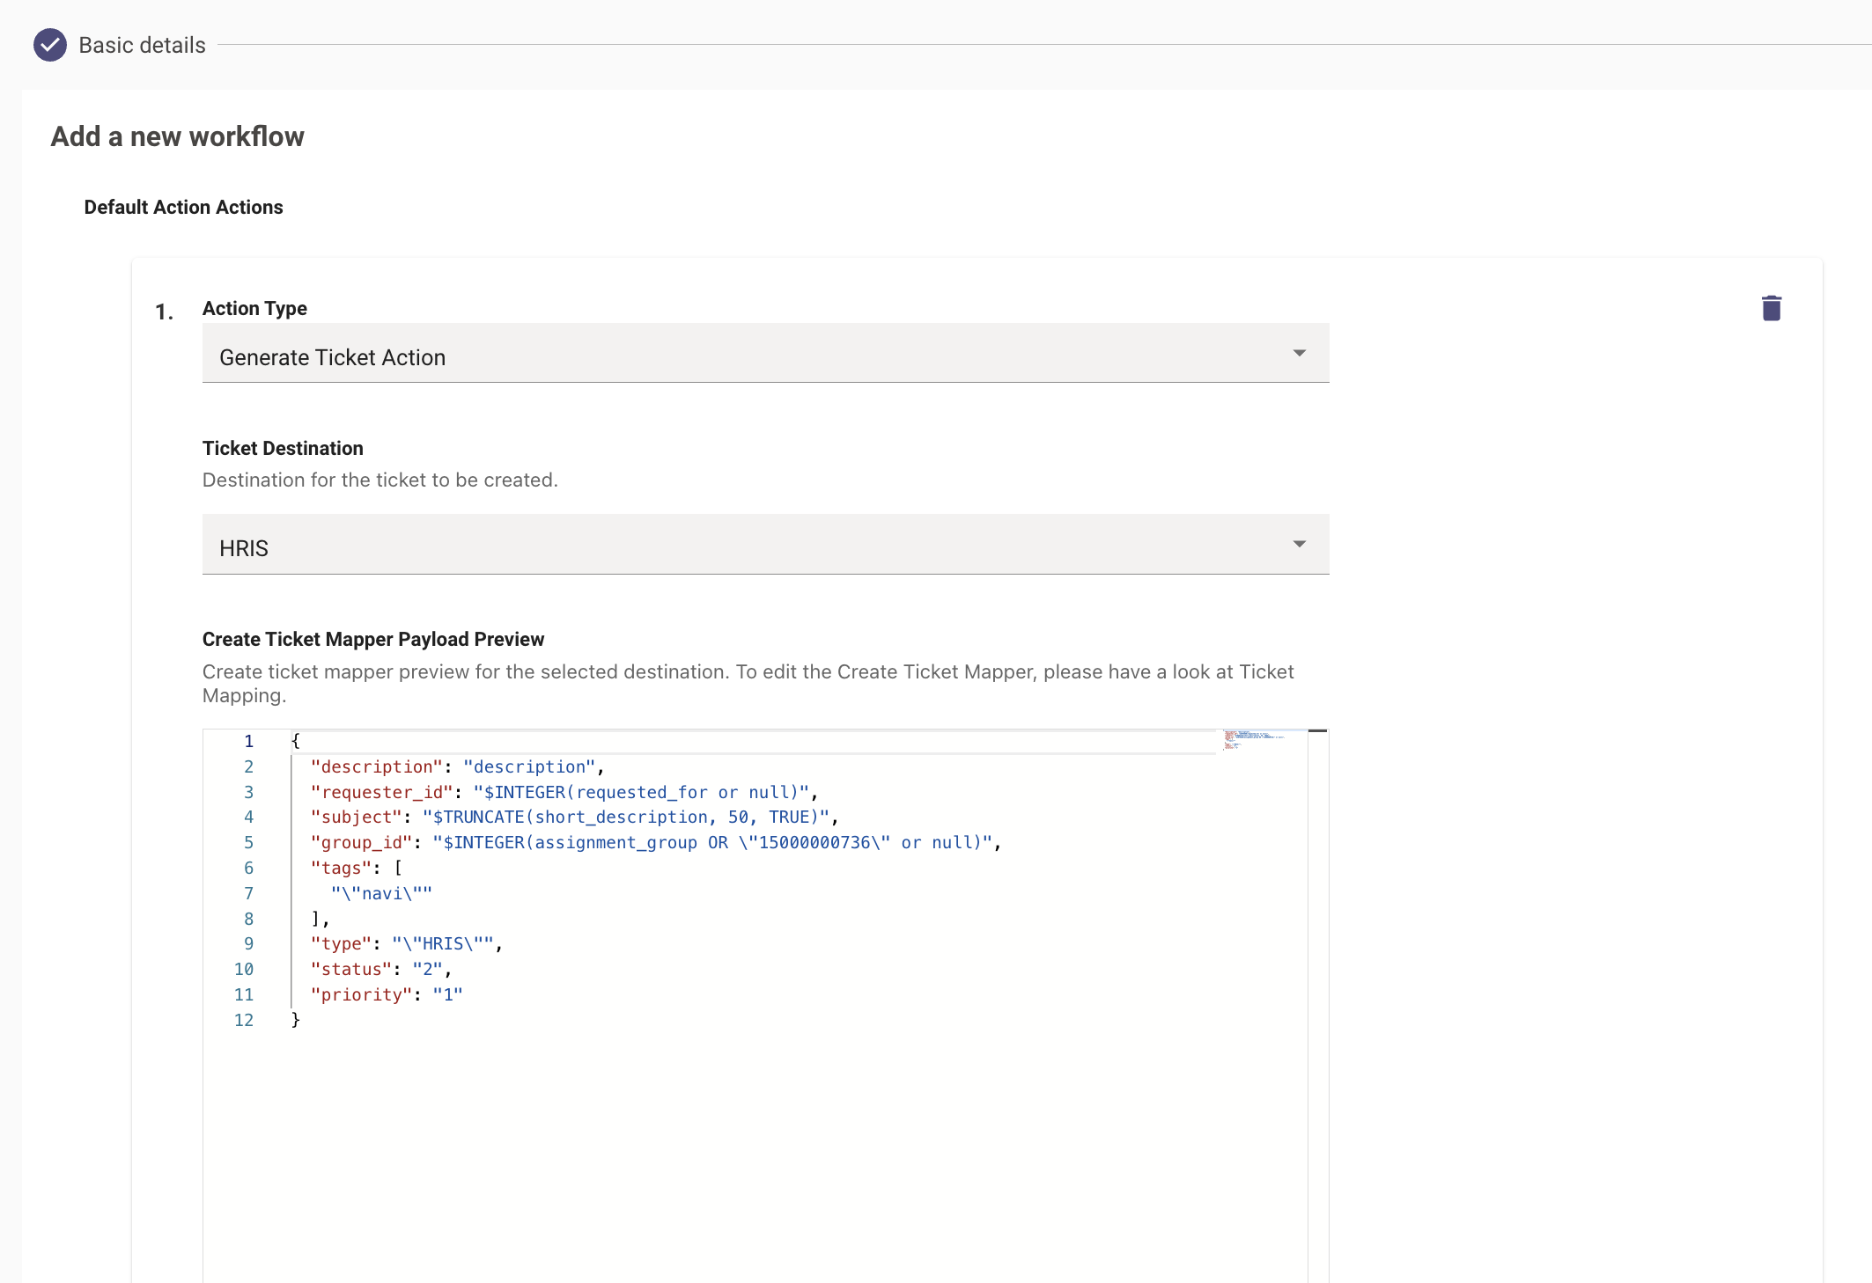Go to the Basic details step
The image size is (1872, 1283).
(x=142, y=45)
